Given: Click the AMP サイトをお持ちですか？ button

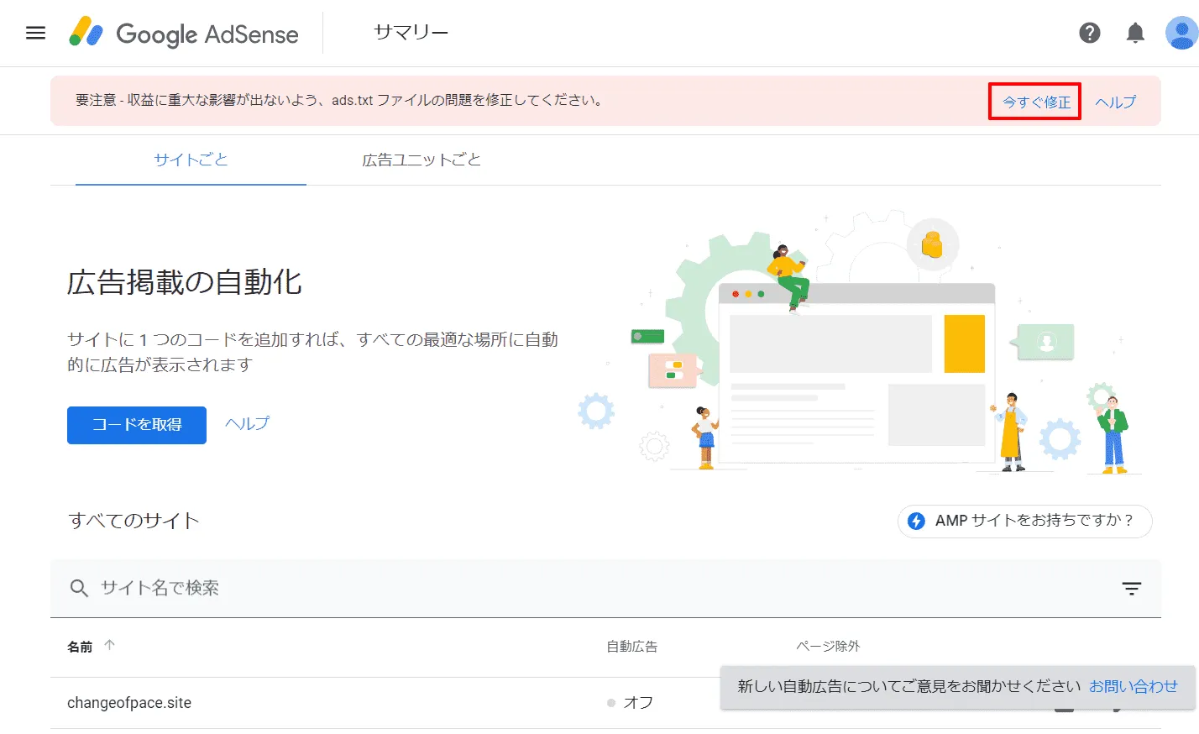Looking at the screenshot, I should pyautogui.click(x=1024, y=521).
